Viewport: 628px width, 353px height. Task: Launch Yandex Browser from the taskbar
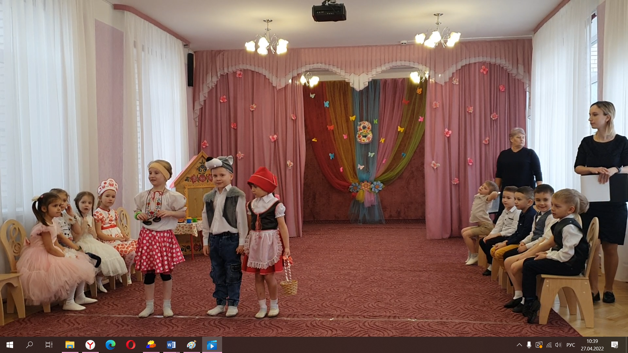coord(90,345)
